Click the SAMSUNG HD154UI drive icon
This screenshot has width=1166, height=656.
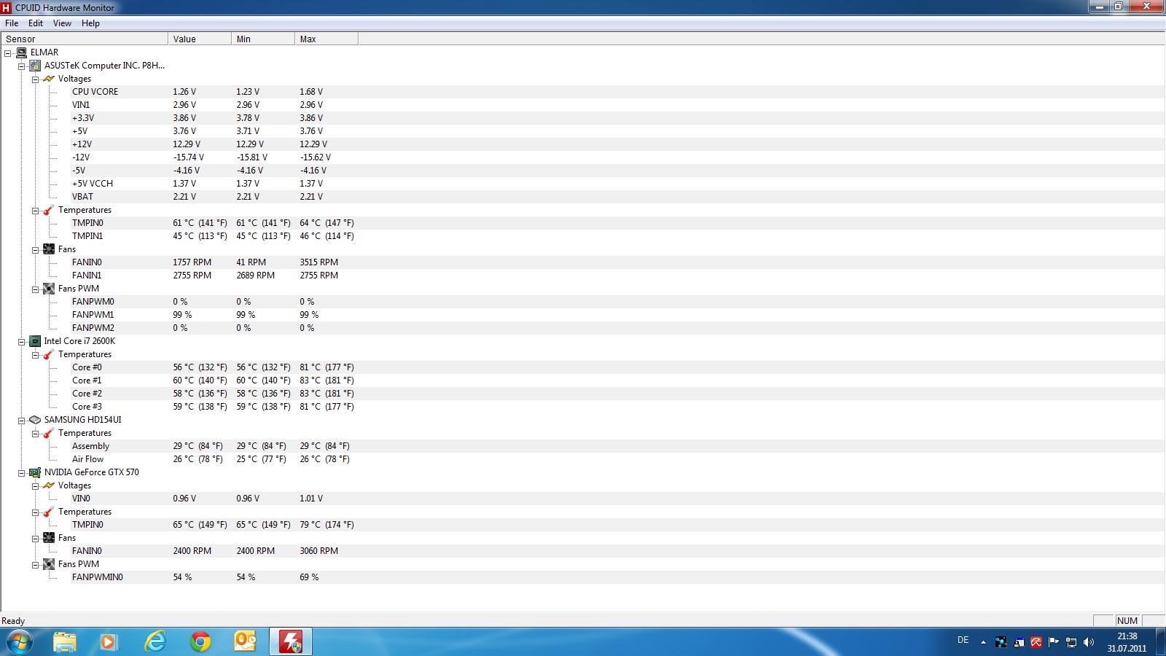pos(35,420)
